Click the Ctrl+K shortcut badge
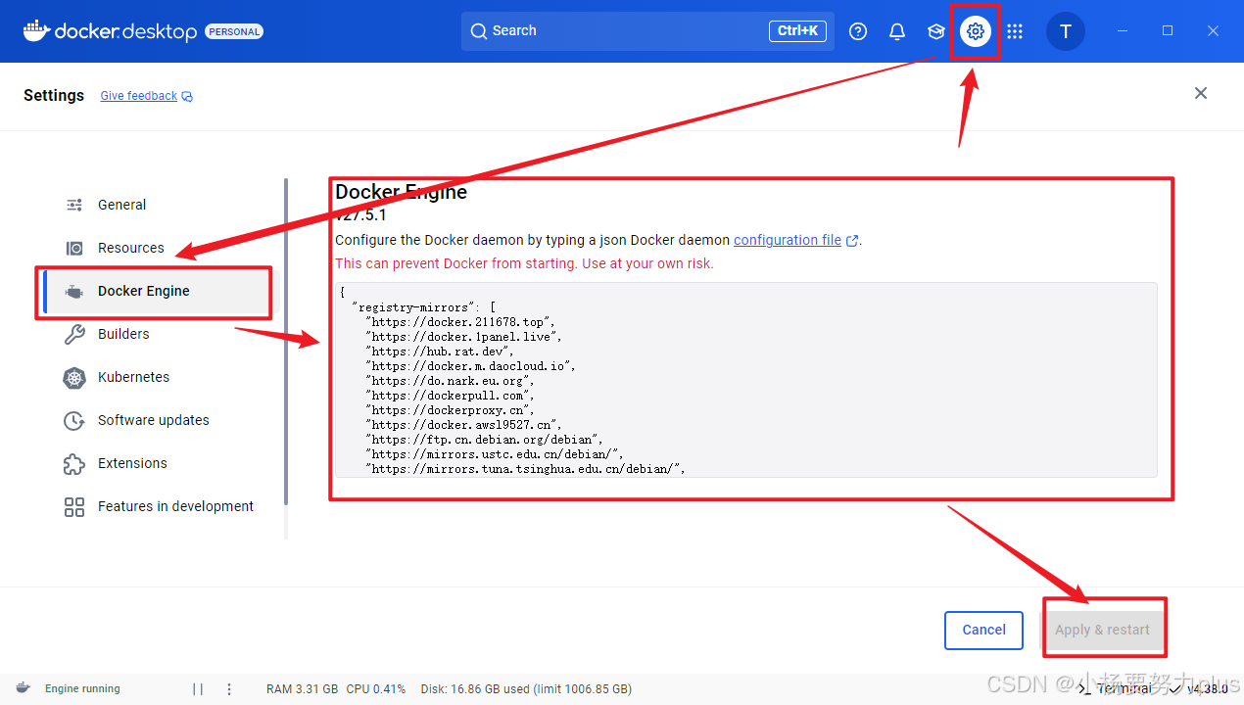This screenshot has width=1244, height=705. [797, 31]
